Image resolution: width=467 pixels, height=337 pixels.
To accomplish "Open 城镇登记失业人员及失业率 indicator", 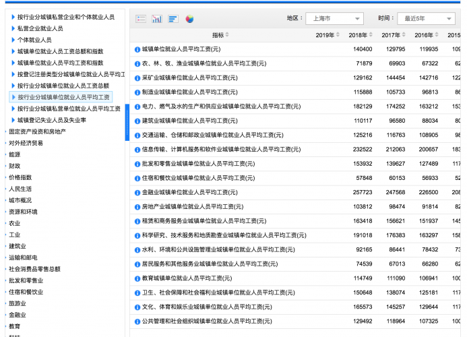I will tap(51, 120).
